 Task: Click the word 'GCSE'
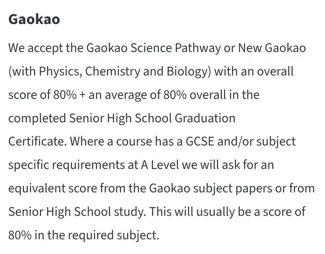click(200, 142)
